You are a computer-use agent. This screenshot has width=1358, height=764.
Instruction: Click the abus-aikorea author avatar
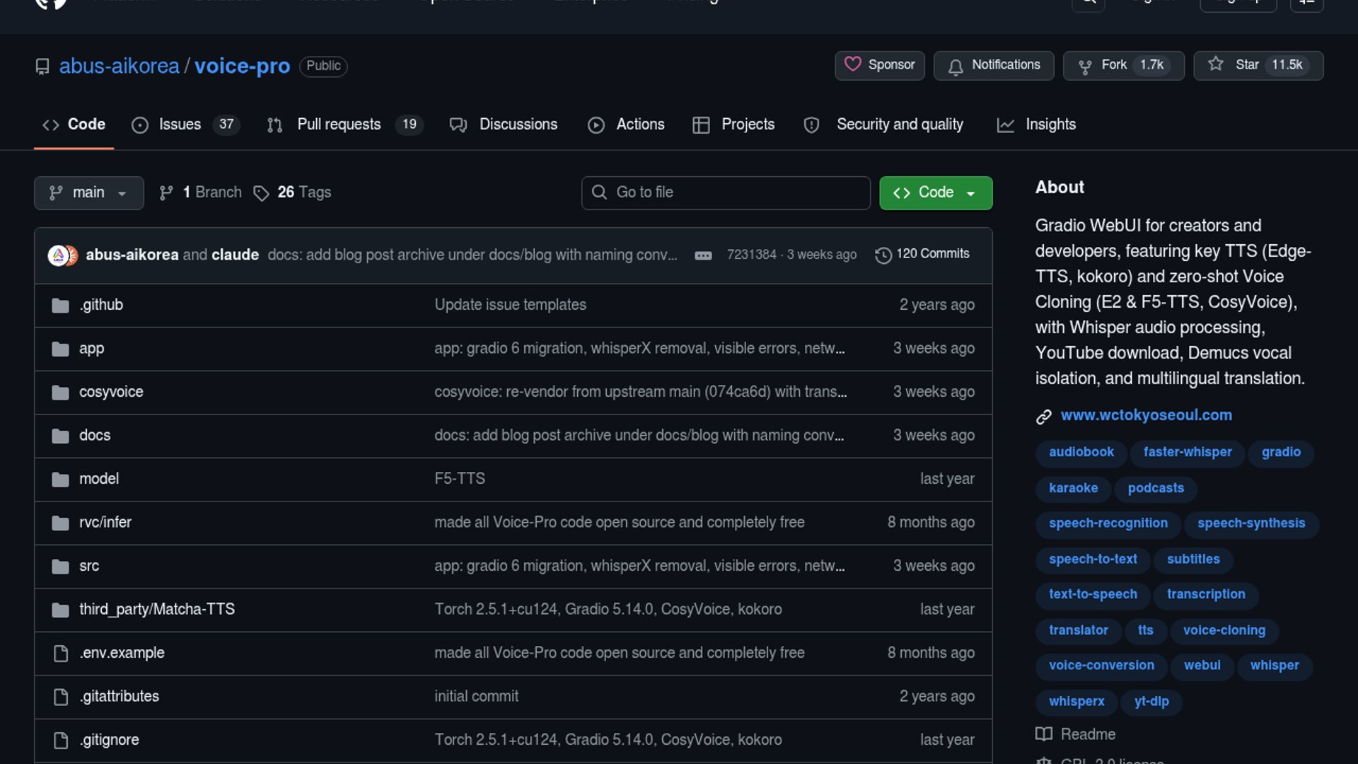coord(58,255)
